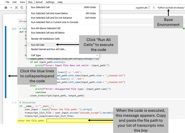Choose Run Selected Cell and Insert Below
Viewport: 185px width, 133px height.
coord(63,13)
